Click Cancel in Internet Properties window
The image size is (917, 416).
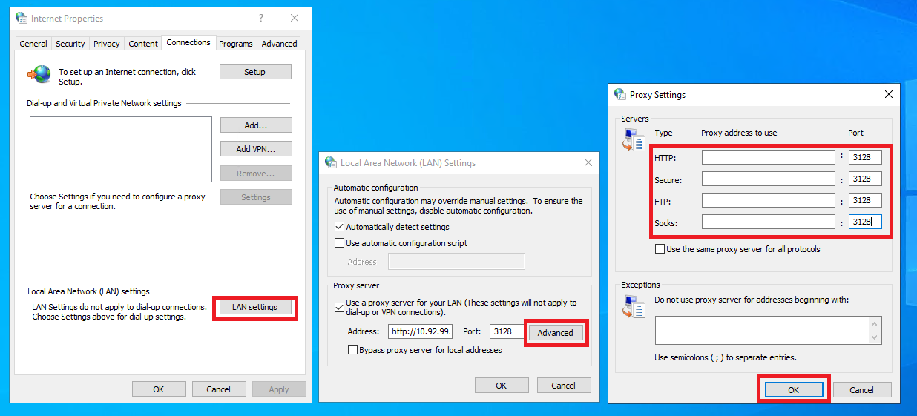219,389
